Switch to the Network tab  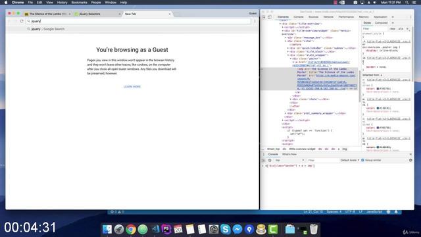click(x=328, y=17)
